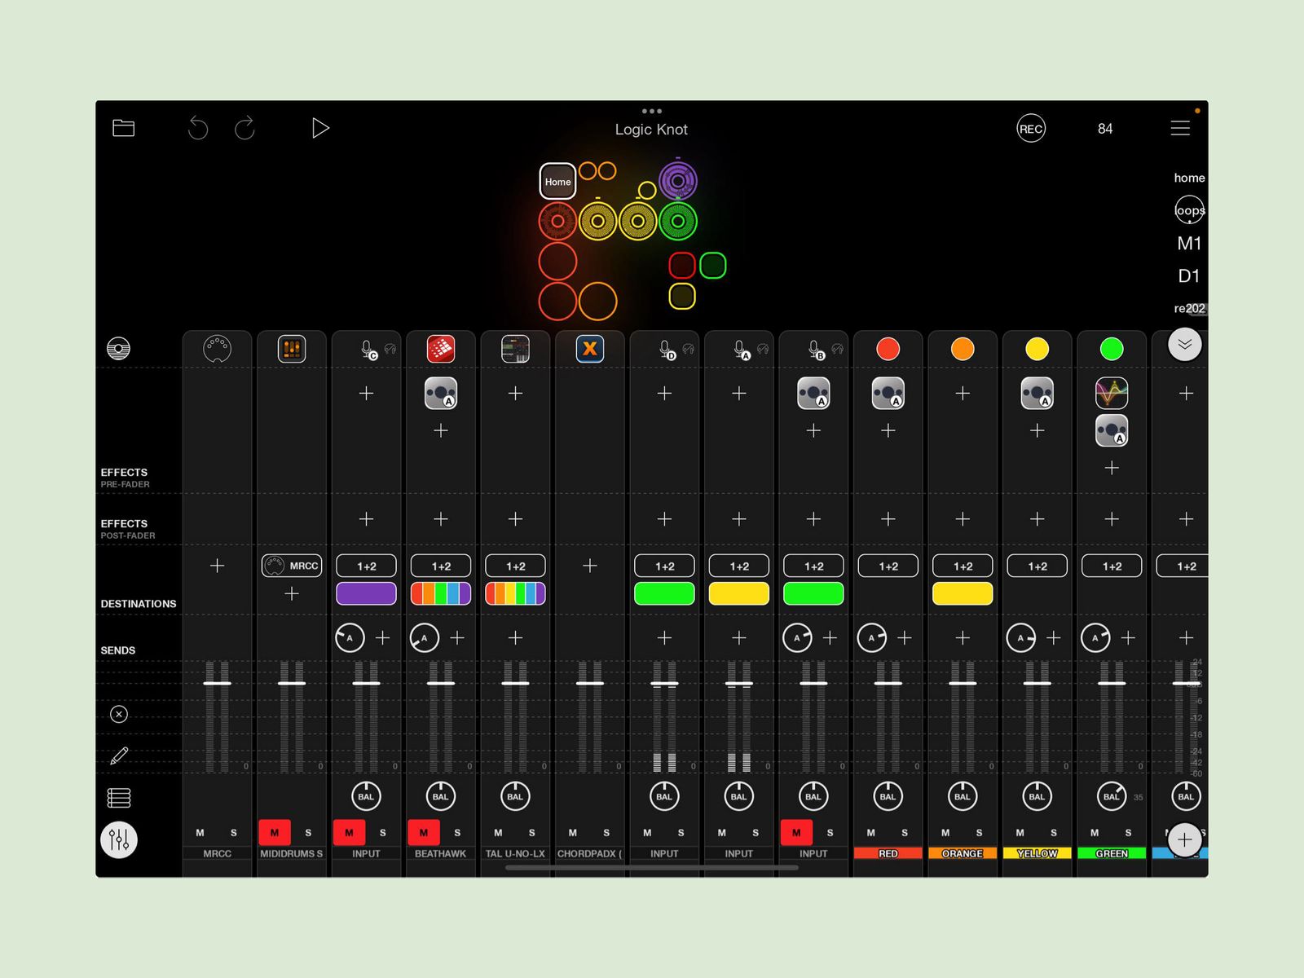Redo the last action
Screen dimensions: 1304x978
click(244, 128)
